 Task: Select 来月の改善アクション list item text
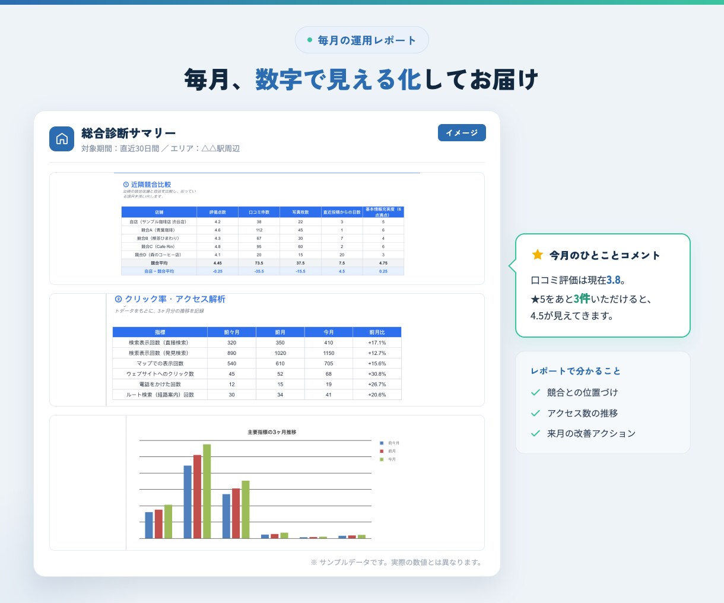(x=592, y=433)
